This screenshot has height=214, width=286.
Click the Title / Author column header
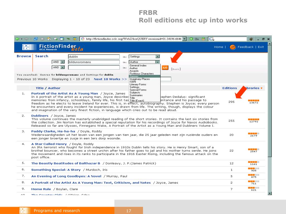48,88
